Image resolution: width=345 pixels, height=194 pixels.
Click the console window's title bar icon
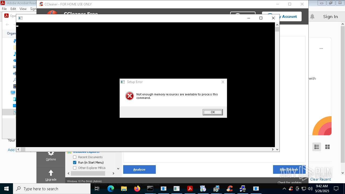pyautogui.click(x=20, y=18)
